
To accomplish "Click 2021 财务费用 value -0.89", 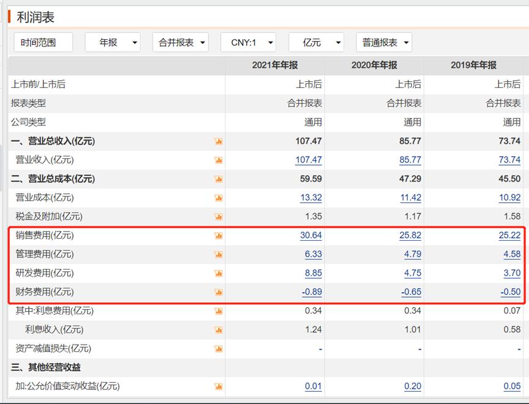I will coord(311,292).
